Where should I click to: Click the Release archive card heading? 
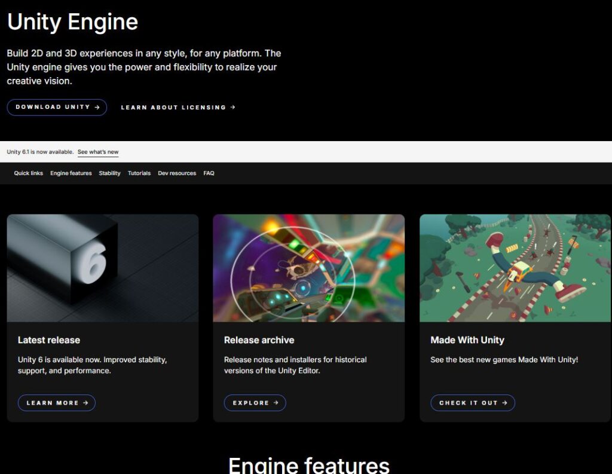[x=259, y=340]
